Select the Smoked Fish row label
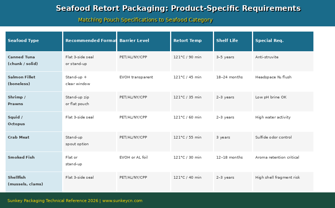335x208 pixels. pos(21,157)
